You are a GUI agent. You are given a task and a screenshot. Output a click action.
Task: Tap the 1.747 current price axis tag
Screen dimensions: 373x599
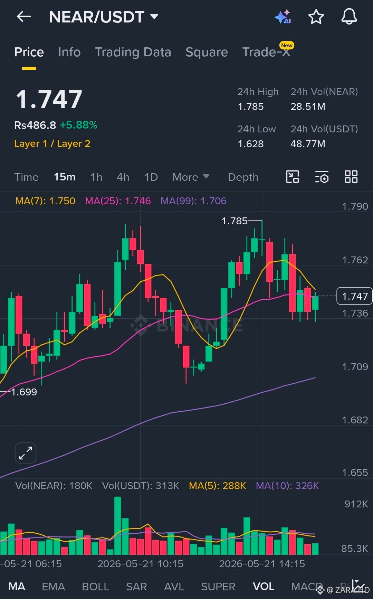(x=354, y=296)
